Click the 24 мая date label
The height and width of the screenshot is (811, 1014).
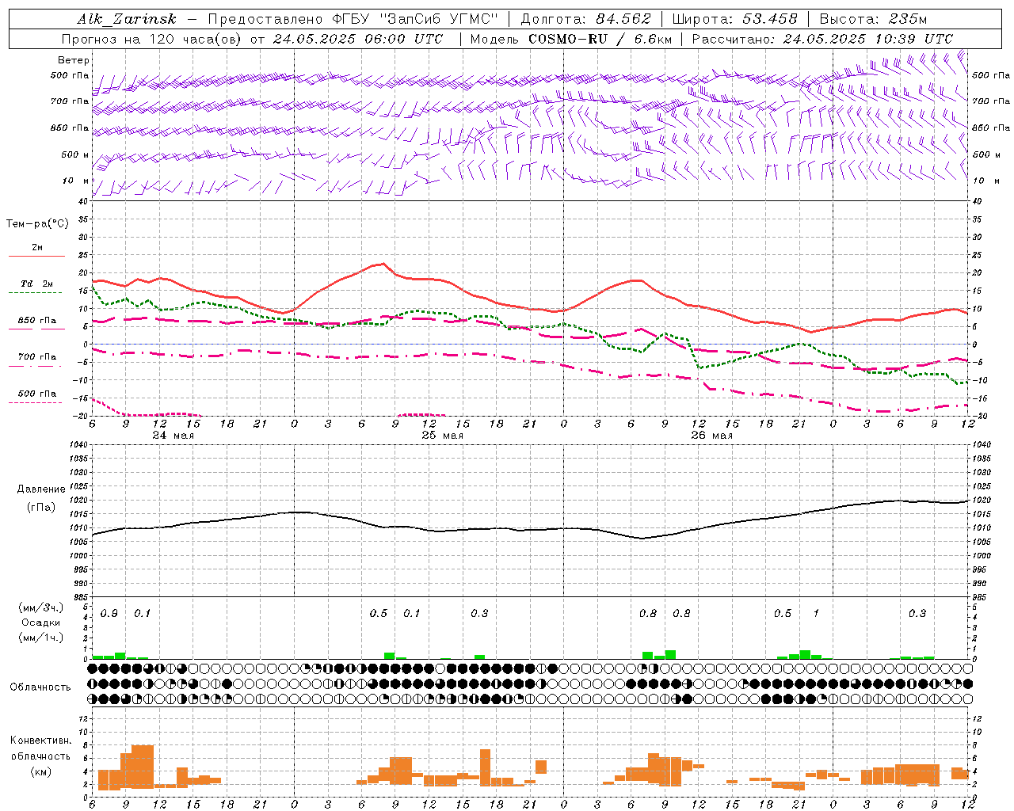pyautogui.click(x=173, y=436)
